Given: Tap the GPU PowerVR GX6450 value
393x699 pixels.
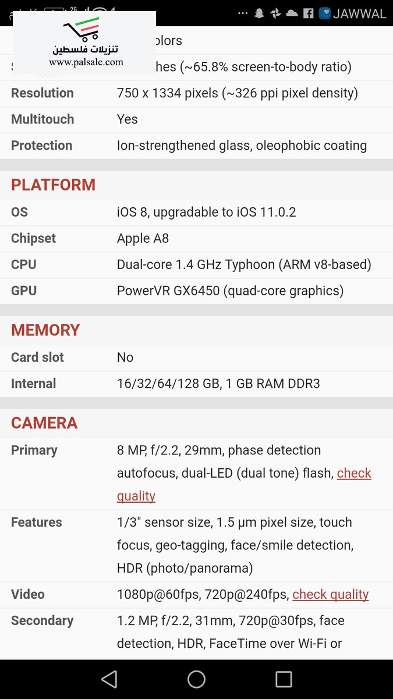Looking at the screenshot, I should pyautogui.click(x=230, y=291).
